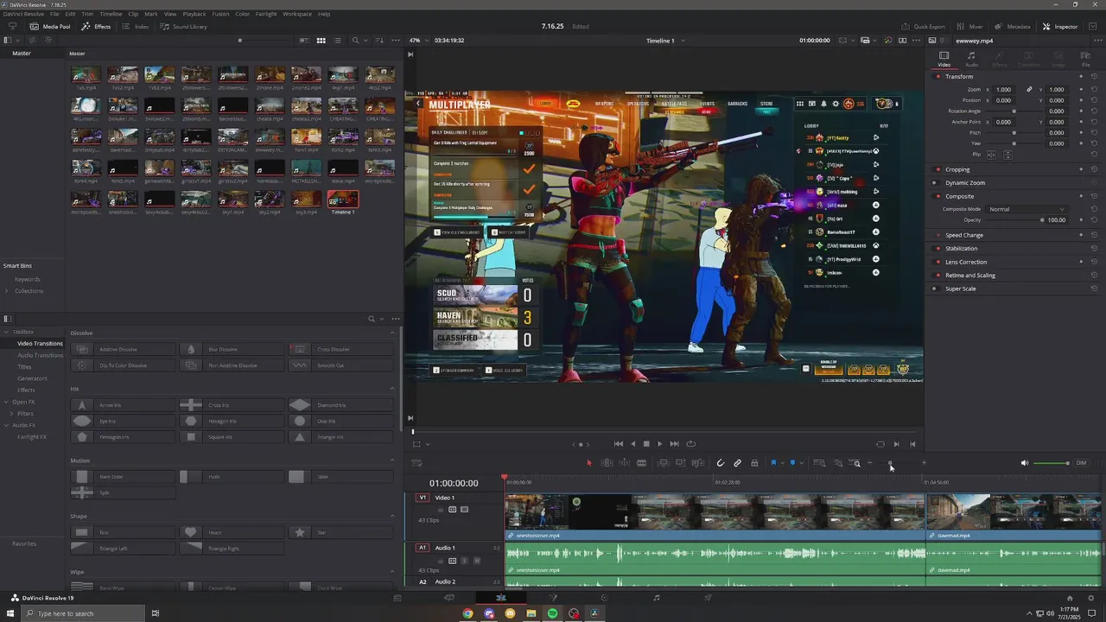Click Quick Export
Viewport: 1106px width, 622px height.
(923, 27)
